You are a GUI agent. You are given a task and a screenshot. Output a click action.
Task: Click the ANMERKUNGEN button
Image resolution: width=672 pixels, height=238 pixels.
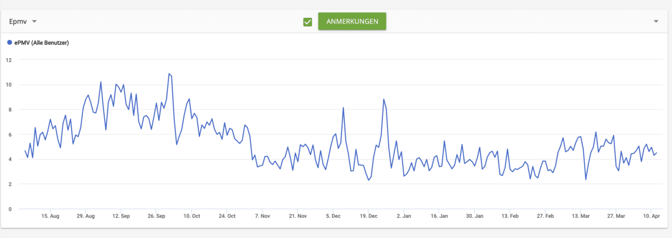[352, 21]
